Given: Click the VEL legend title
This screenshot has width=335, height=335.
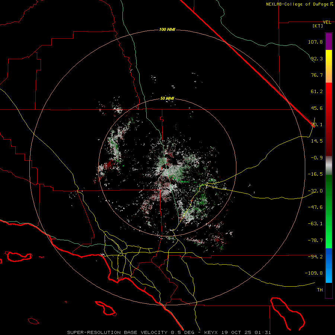Looking at the screenshot, I should click(x=327, y=22).
